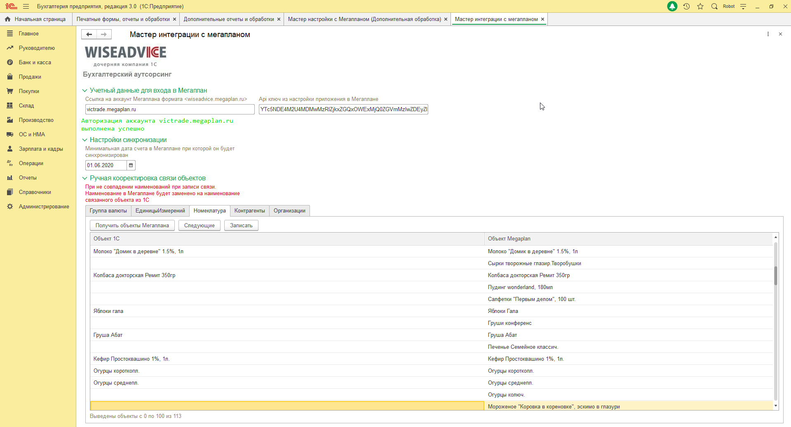
Task: Open Операции section in sidebar
Action: pyautogui.click(x=31, y=163)
